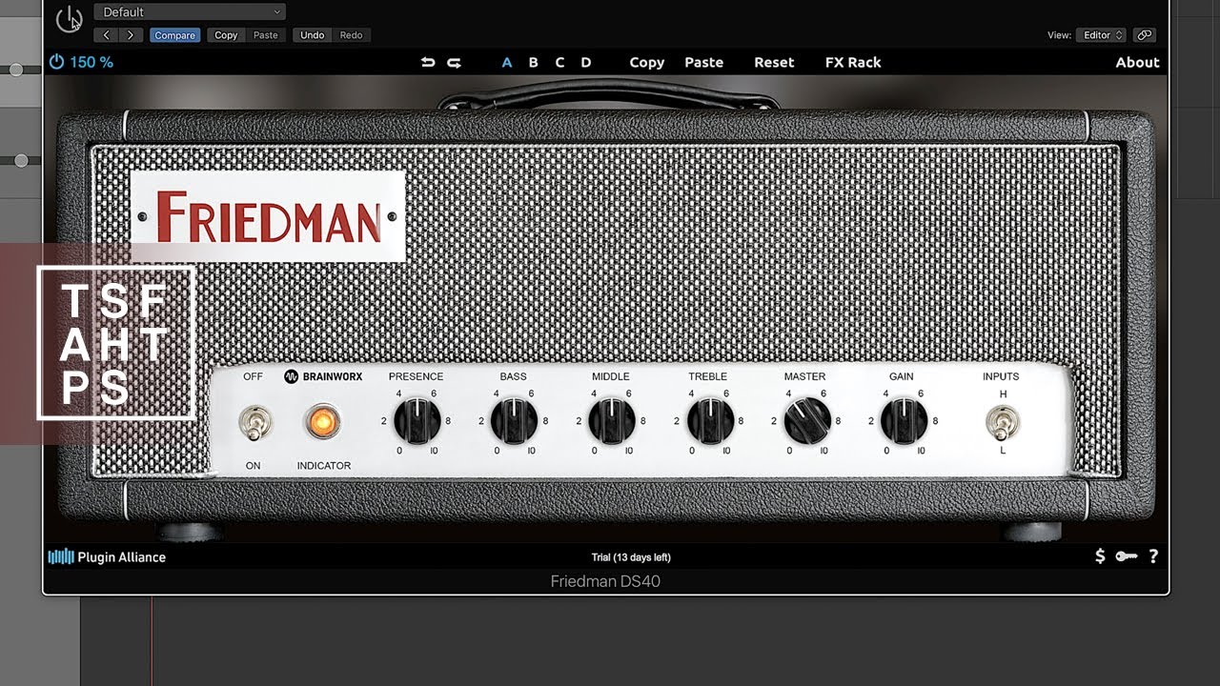1220x686 pixels.
Task: Go to previous preset arrow
Action: click(106, 35)
